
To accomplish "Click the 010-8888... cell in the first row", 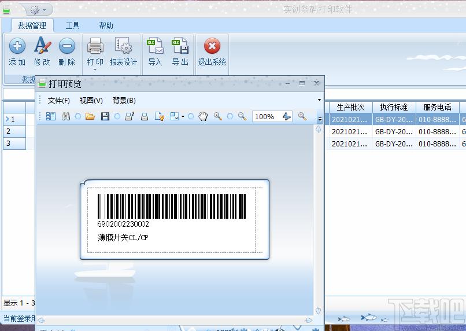I will click(x=438, y=119).
